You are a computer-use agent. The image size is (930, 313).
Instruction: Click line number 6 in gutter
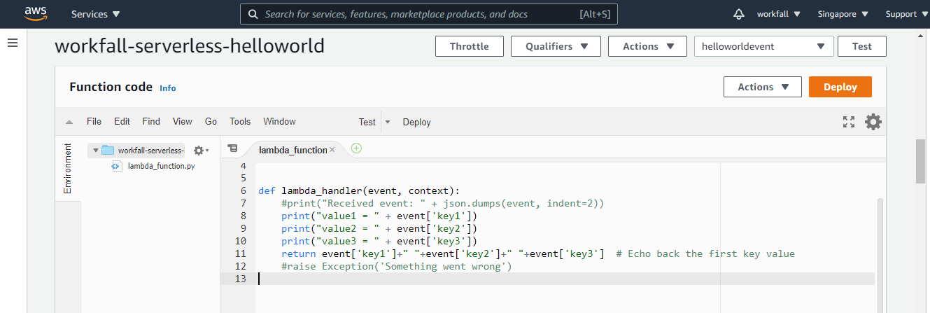click(243, 190)
